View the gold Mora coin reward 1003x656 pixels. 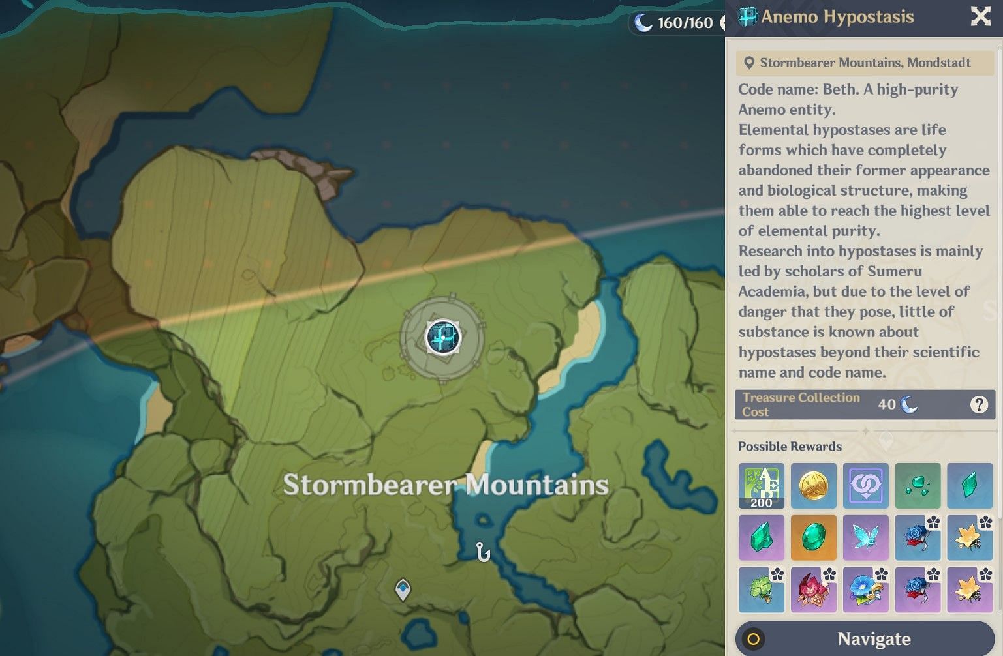click(x=814, y=486)
